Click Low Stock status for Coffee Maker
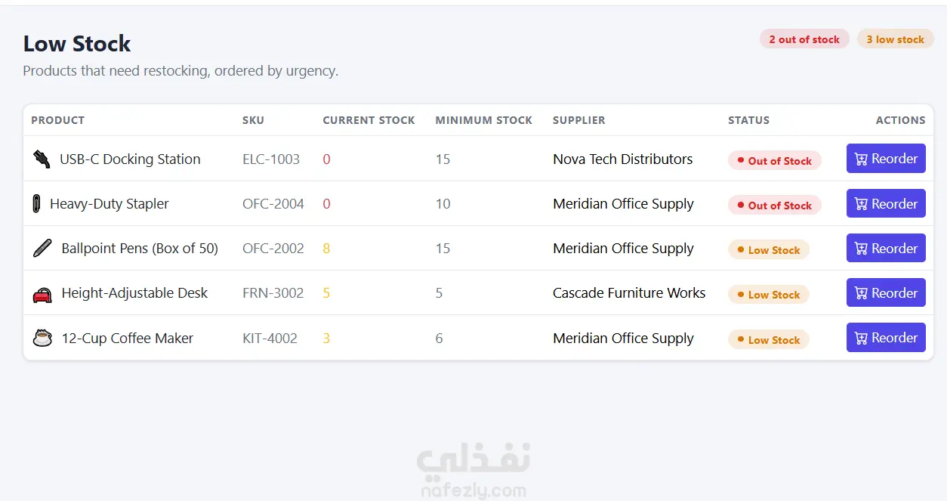947x501 pixels. click(768, 339)
